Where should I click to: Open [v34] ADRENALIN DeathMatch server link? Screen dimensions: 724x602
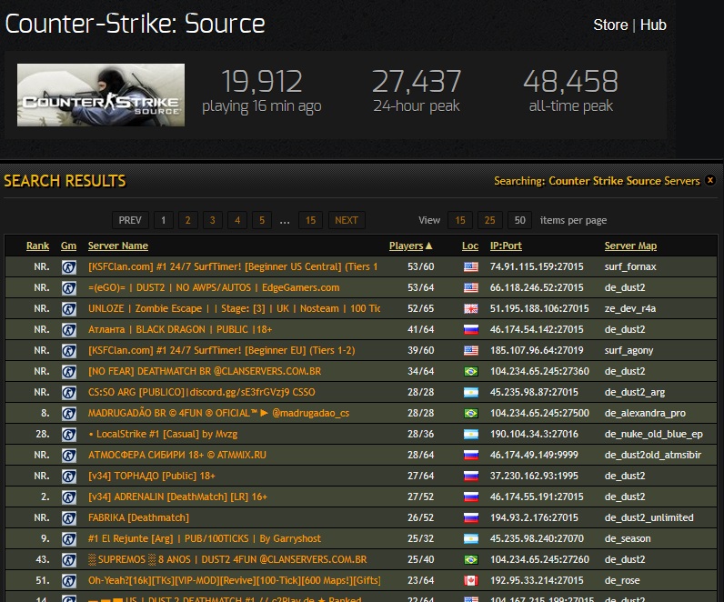(x=177, y=497)
